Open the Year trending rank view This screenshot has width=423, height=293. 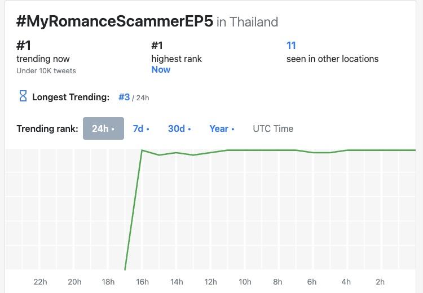[222, 128]
